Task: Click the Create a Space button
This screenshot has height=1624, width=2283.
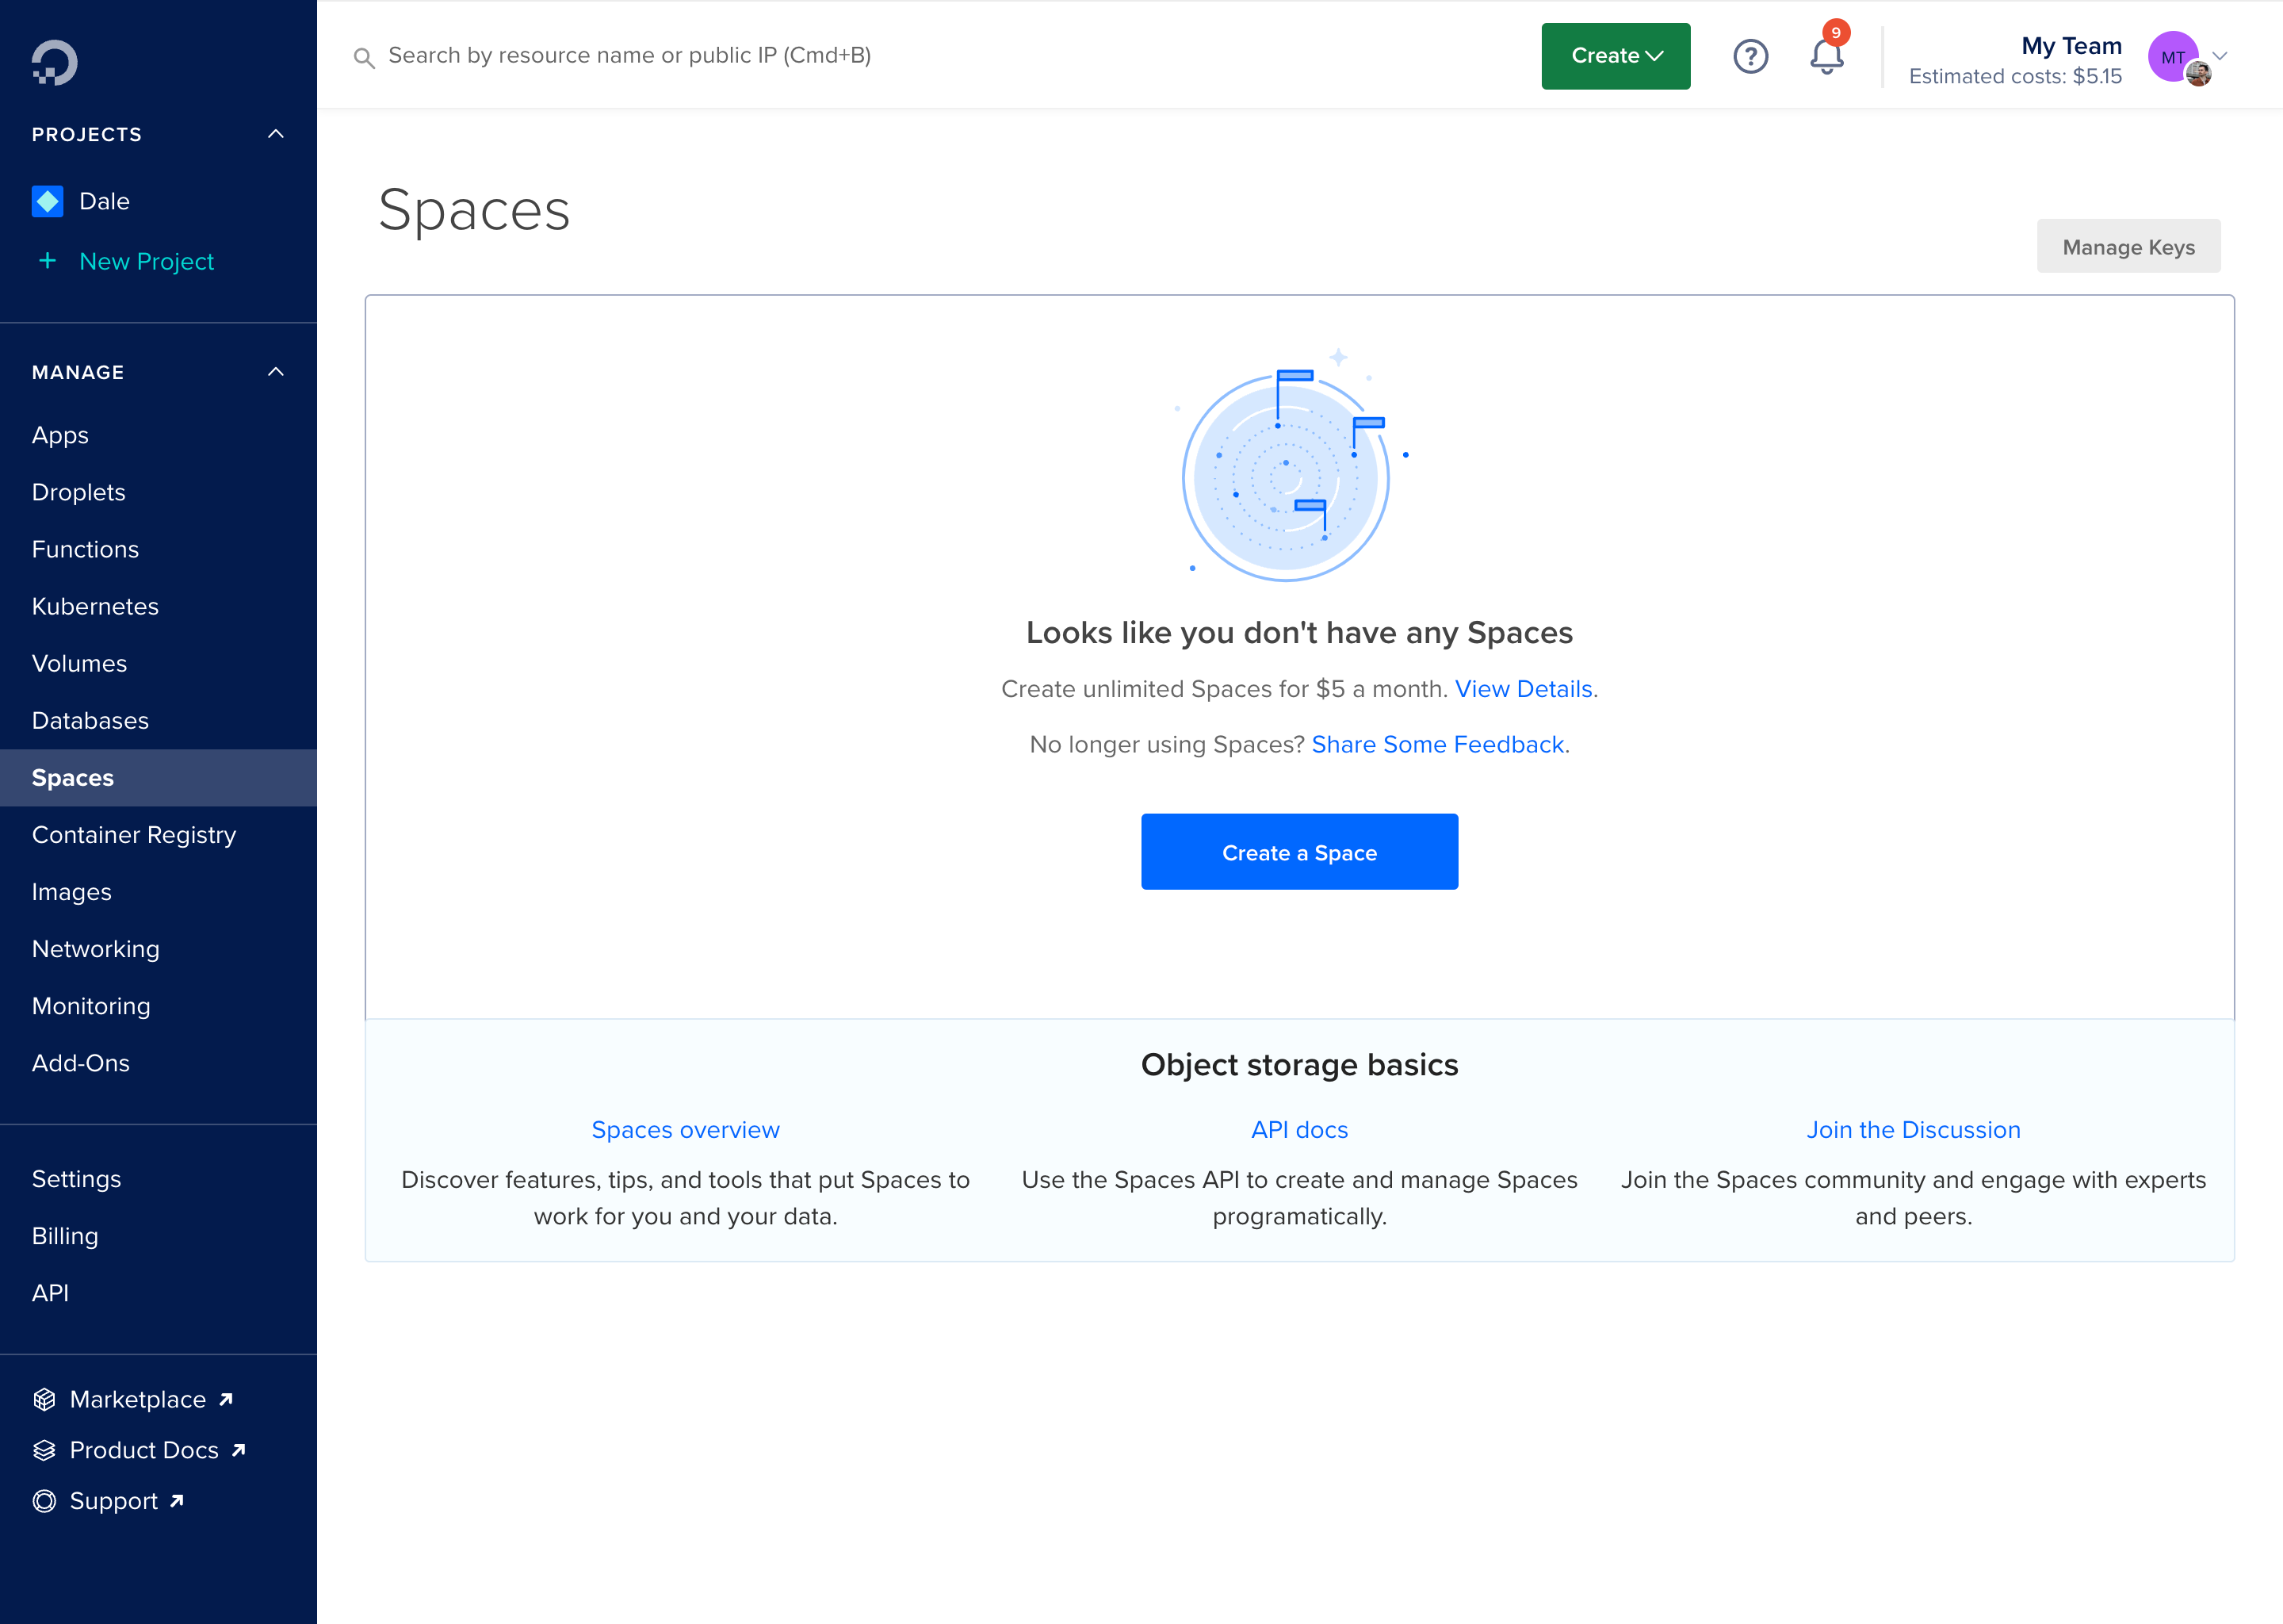Action: [1298, 852]
